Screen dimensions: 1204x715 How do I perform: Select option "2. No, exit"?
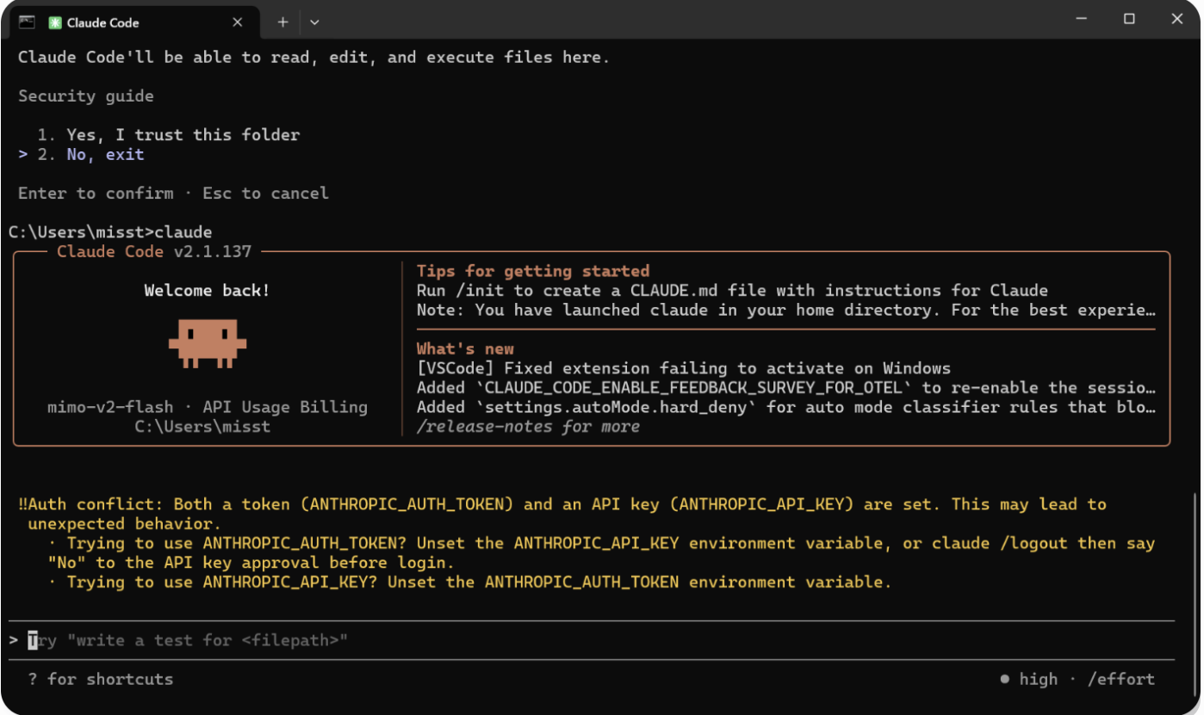tap(81, 155)
